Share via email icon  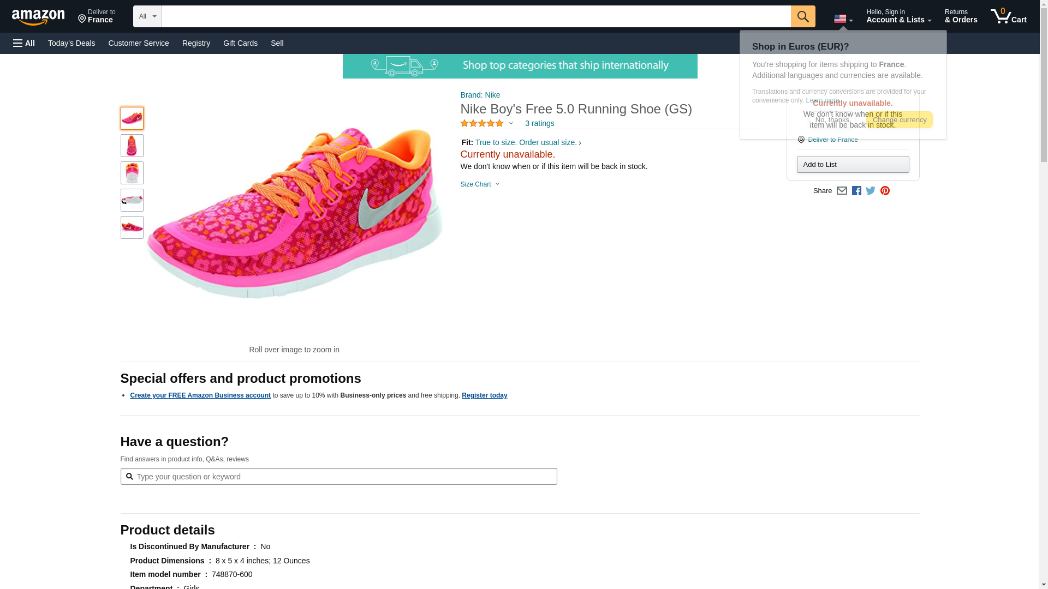pyautogui.click(x=842, y=191)
